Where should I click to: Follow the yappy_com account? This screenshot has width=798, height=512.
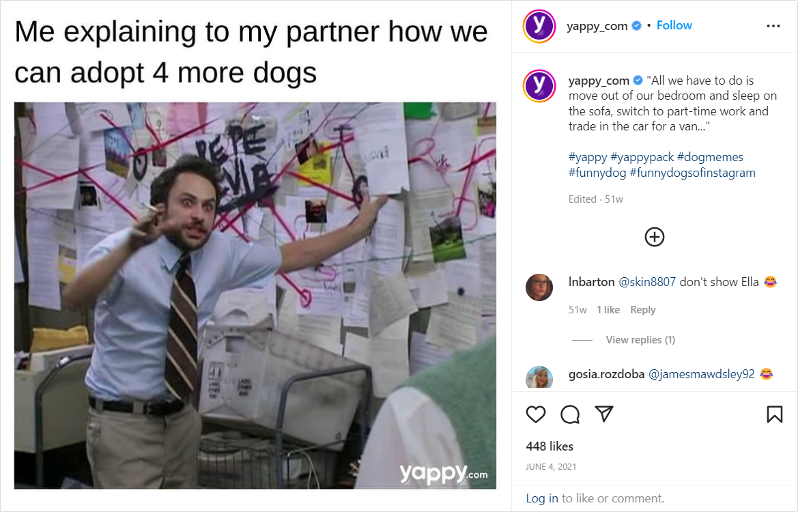[674, 25]
